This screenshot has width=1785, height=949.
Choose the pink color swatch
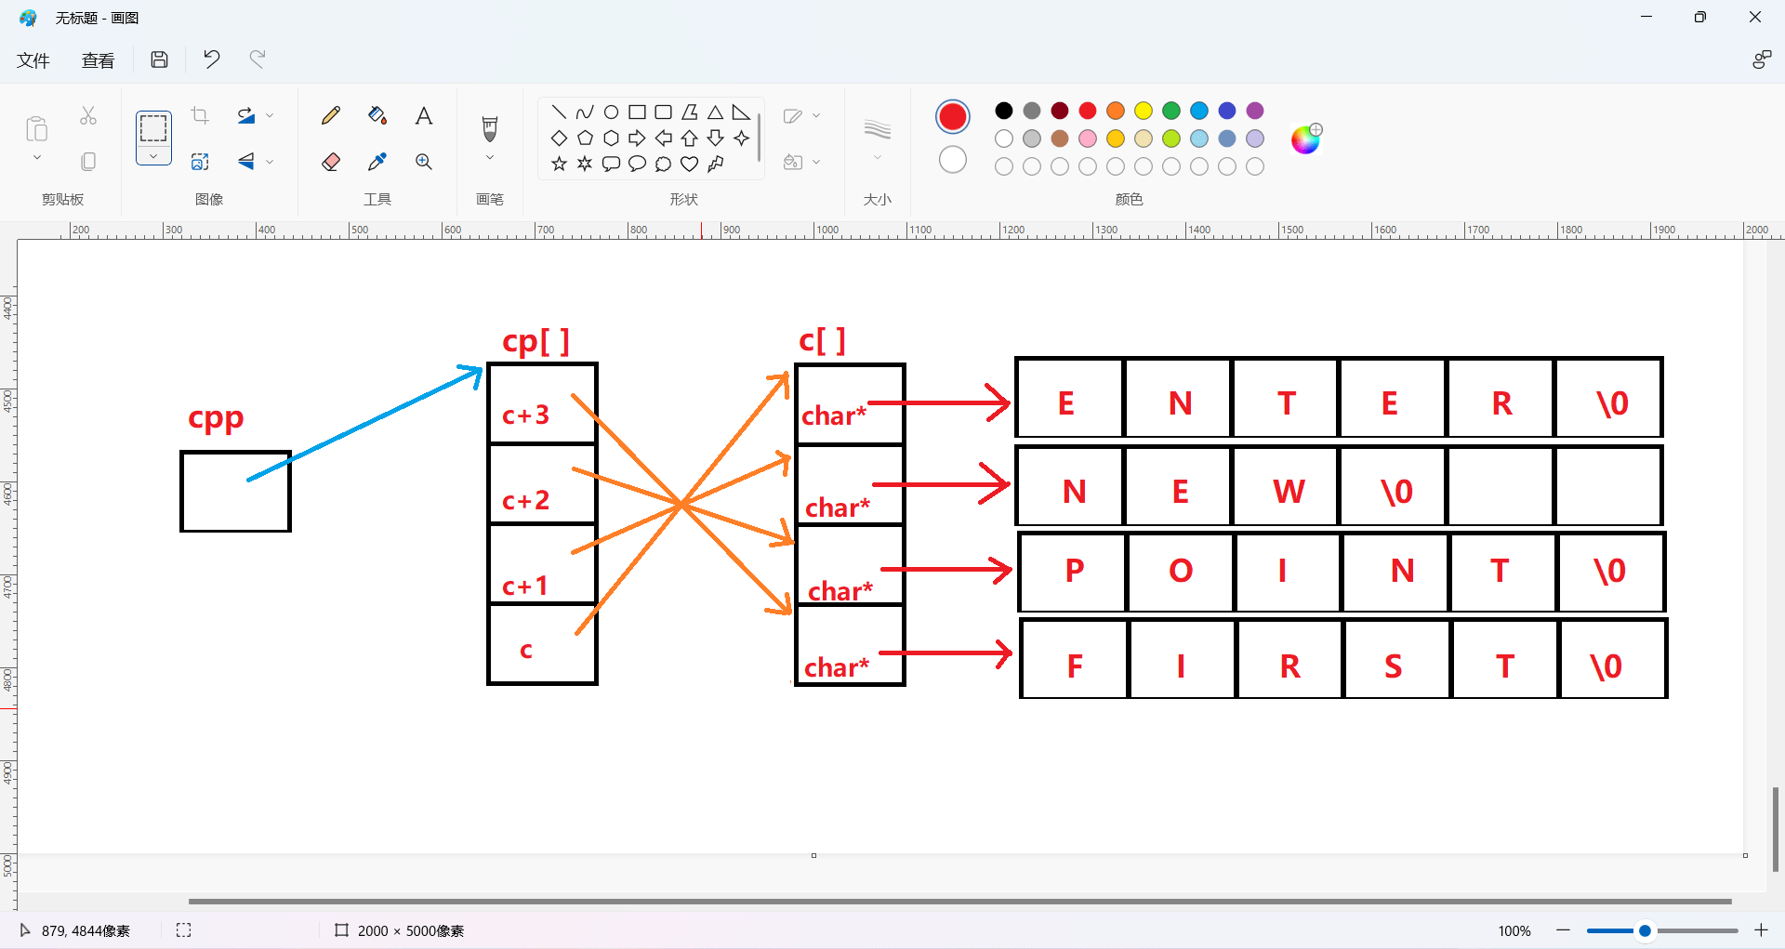point(1088,138)
